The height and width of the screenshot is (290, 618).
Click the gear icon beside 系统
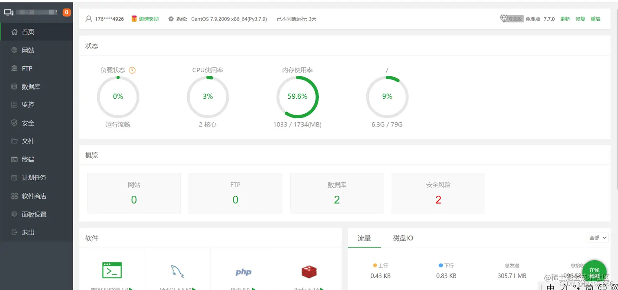tap(171, 19)
